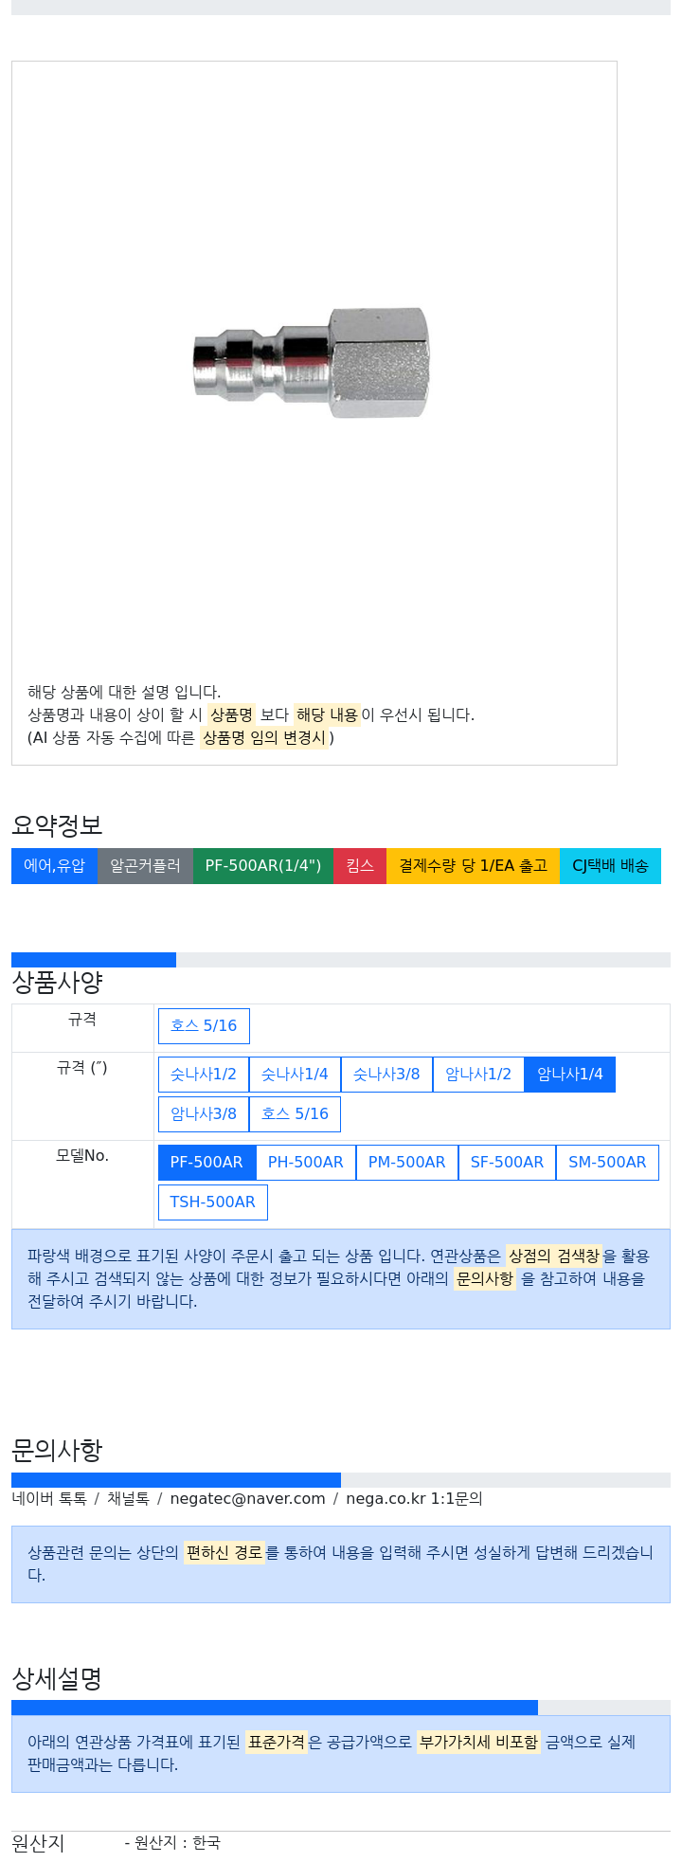Click the yellow 결제수량 당 1/EA 출고 tag

tap(473, 866)
